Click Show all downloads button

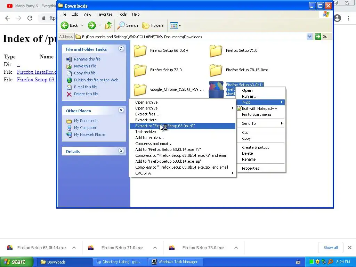pyautogui.click(x=331, y=248)
